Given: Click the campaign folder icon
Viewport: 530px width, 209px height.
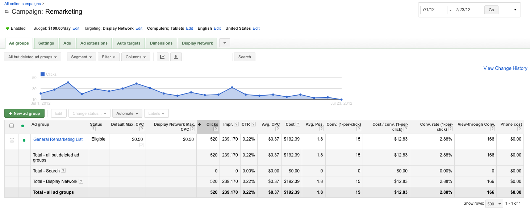Looking at the screenshot, I should click(7, 11).
